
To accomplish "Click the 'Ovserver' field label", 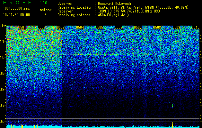I will 65,4.
